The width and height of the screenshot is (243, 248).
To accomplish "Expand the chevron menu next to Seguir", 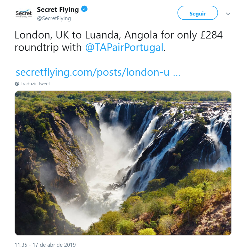I will point(228,14).
